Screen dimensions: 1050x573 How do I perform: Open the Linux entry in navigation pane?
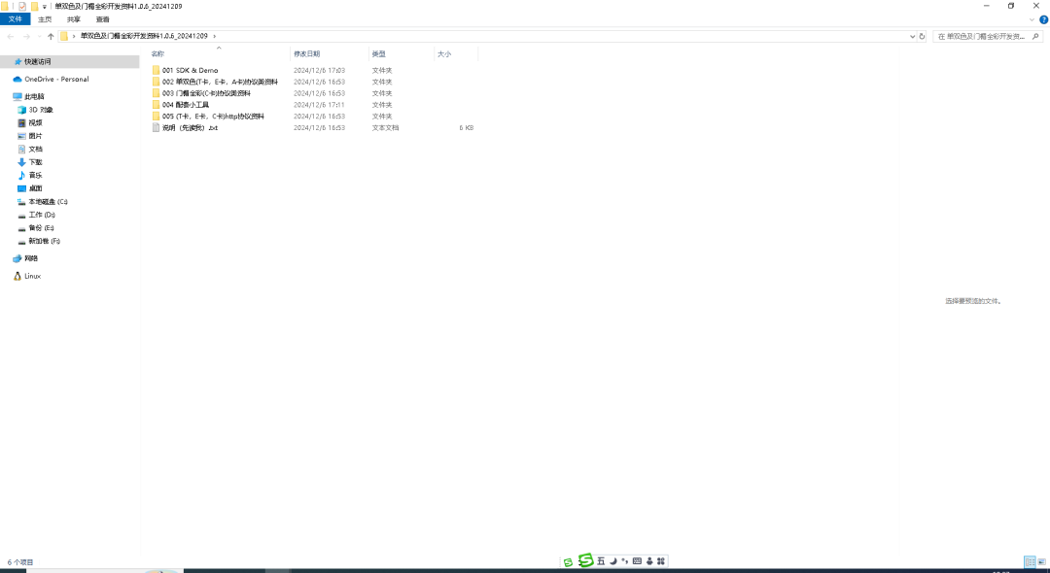pos(32,276)
